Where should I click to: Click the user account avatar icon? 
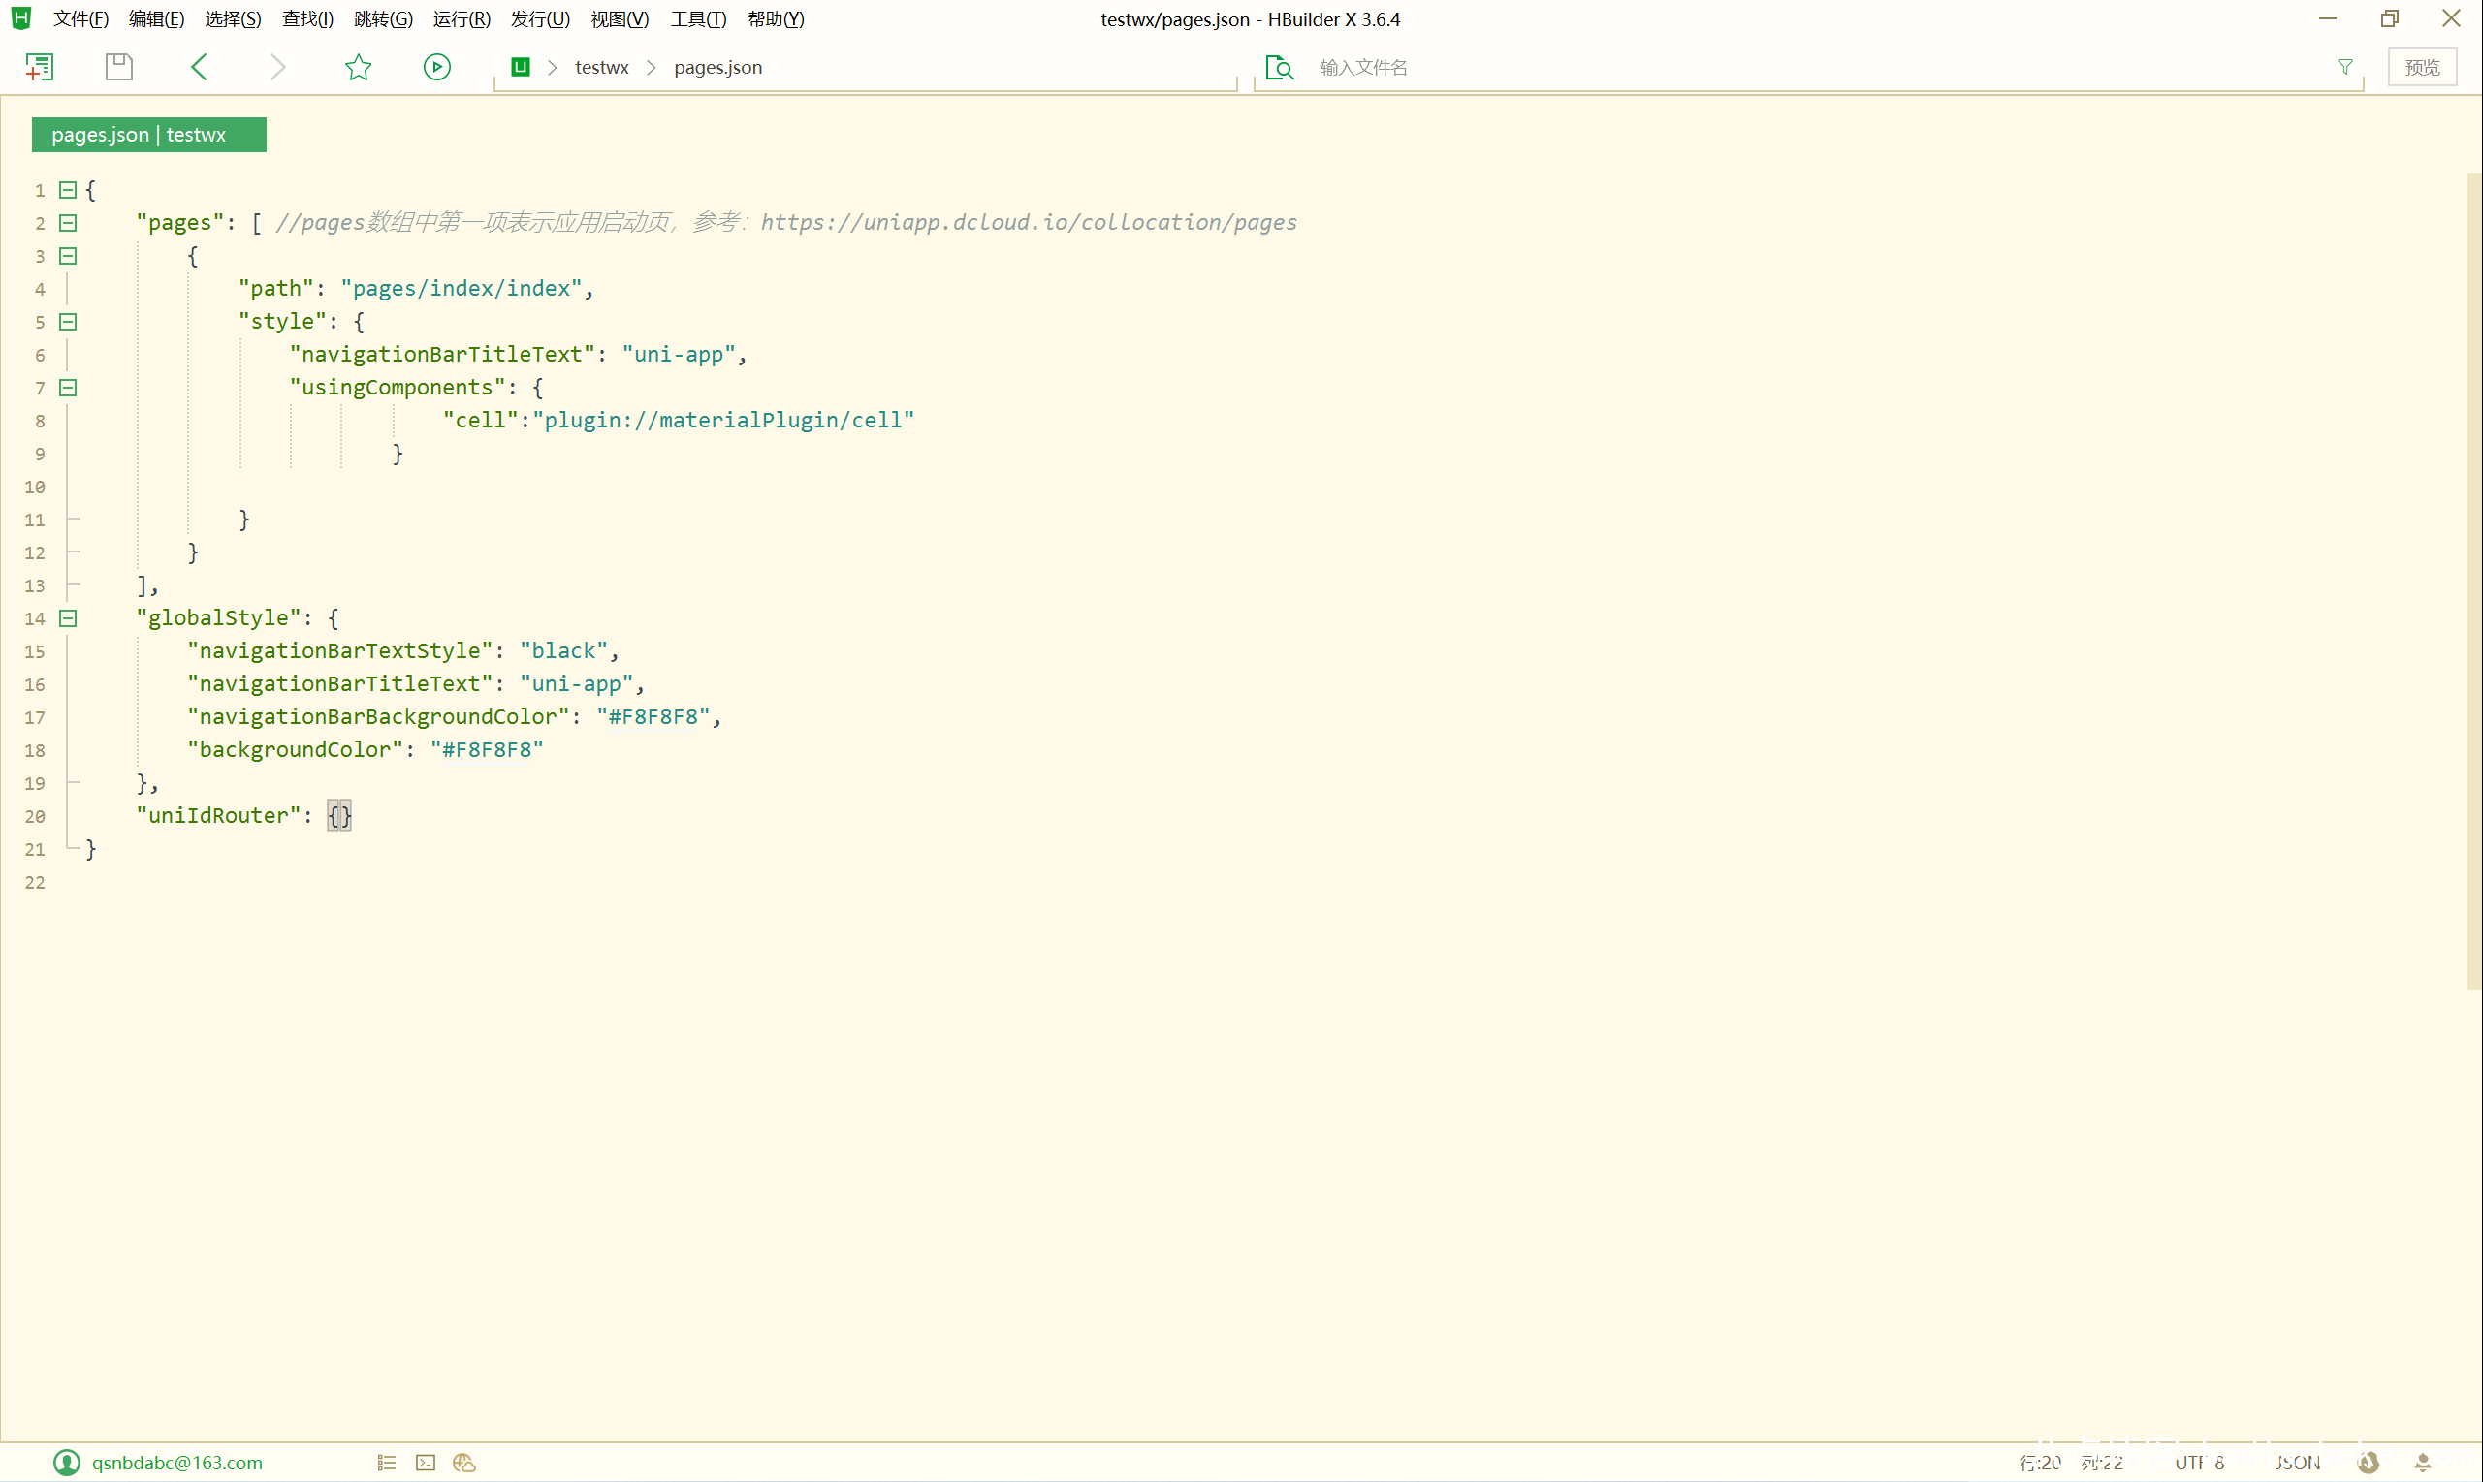point(67,1462)
